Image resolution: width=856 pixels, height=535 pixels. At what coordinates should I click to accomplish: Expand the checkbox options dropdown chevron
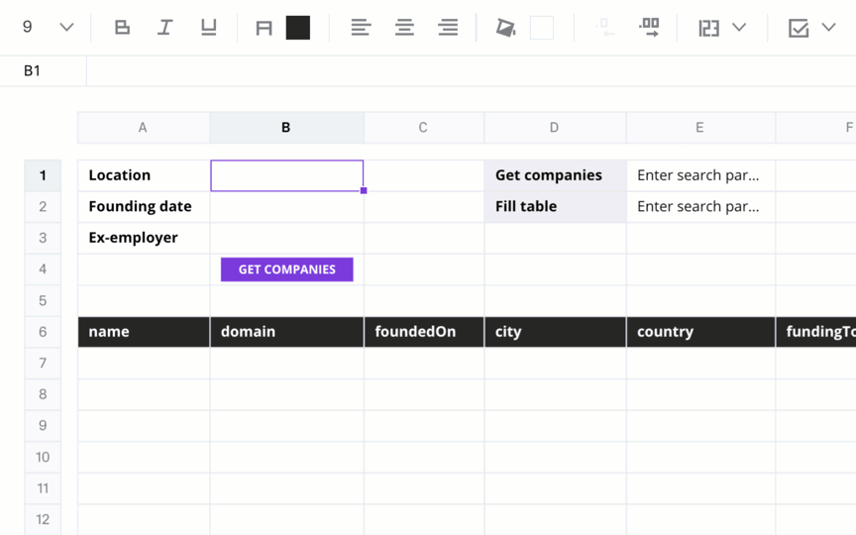tap(828, 27)
